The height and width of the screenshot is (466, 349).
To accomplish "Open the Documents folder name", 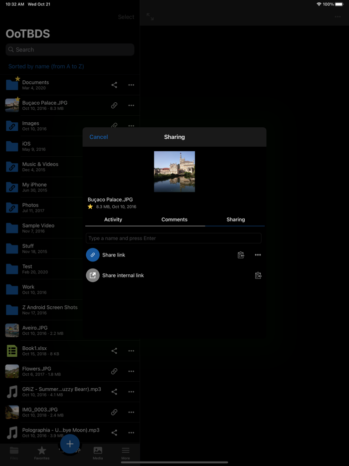I will (x=35, y=82).
